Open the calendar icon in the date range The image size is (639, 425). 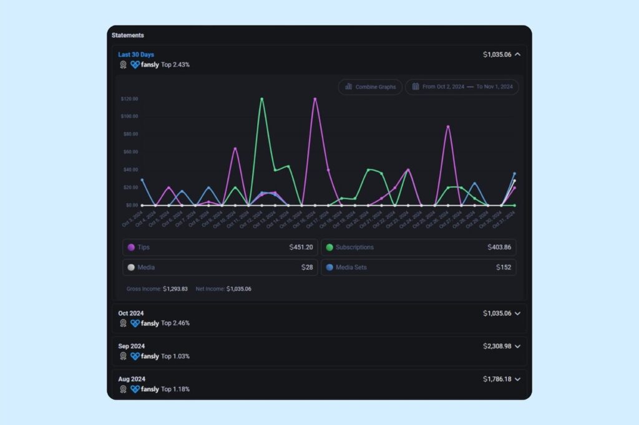416,87
